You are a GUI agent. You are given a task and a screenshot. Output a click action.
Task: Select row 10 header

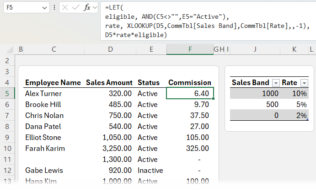tap(7, 149)
